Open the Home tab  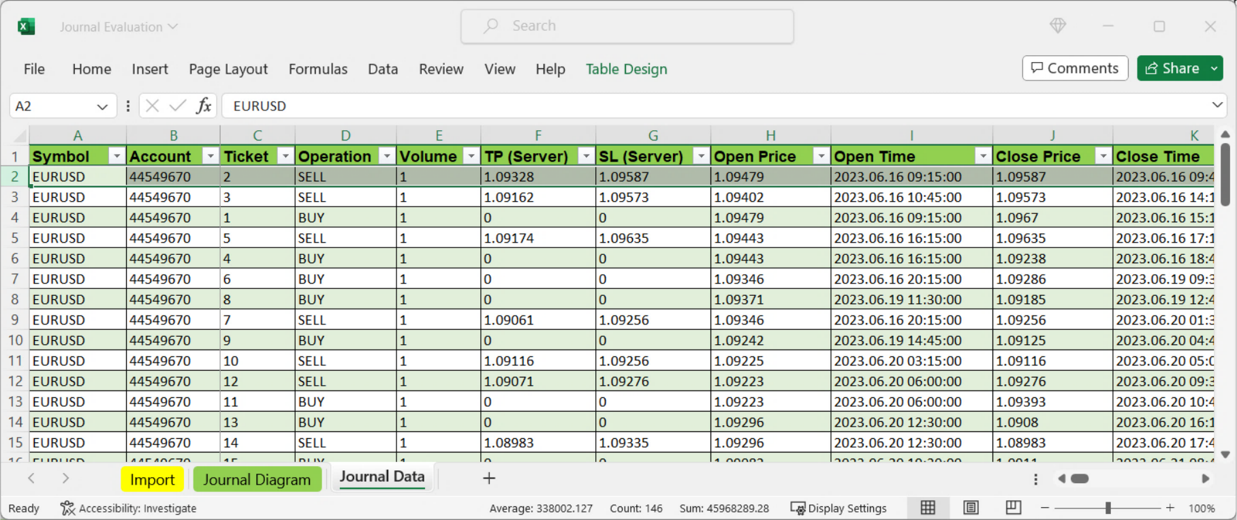92,69
